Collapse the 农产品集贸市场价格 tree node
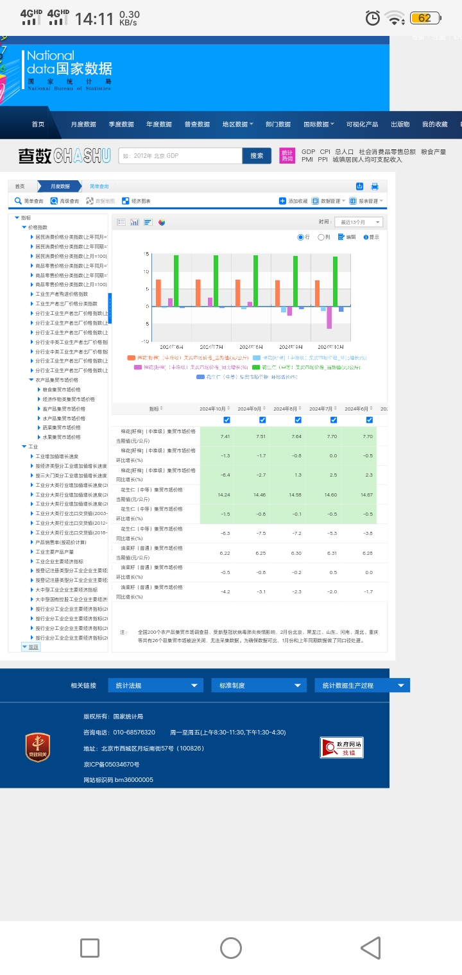Image resolution: width=462 pixels, height=975 pixels. tap(31, 380)
